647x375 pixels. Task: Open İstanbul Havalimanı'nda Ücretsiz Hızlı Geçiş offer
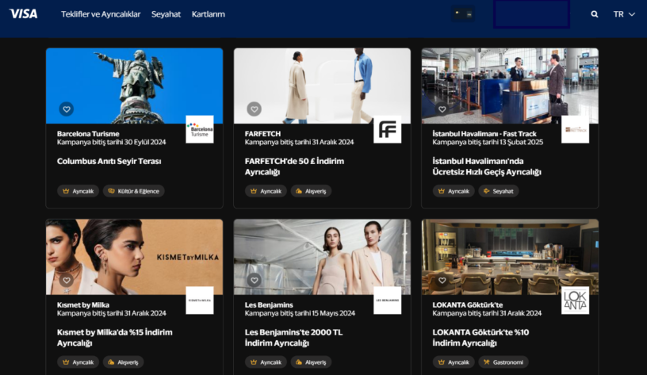487,166
